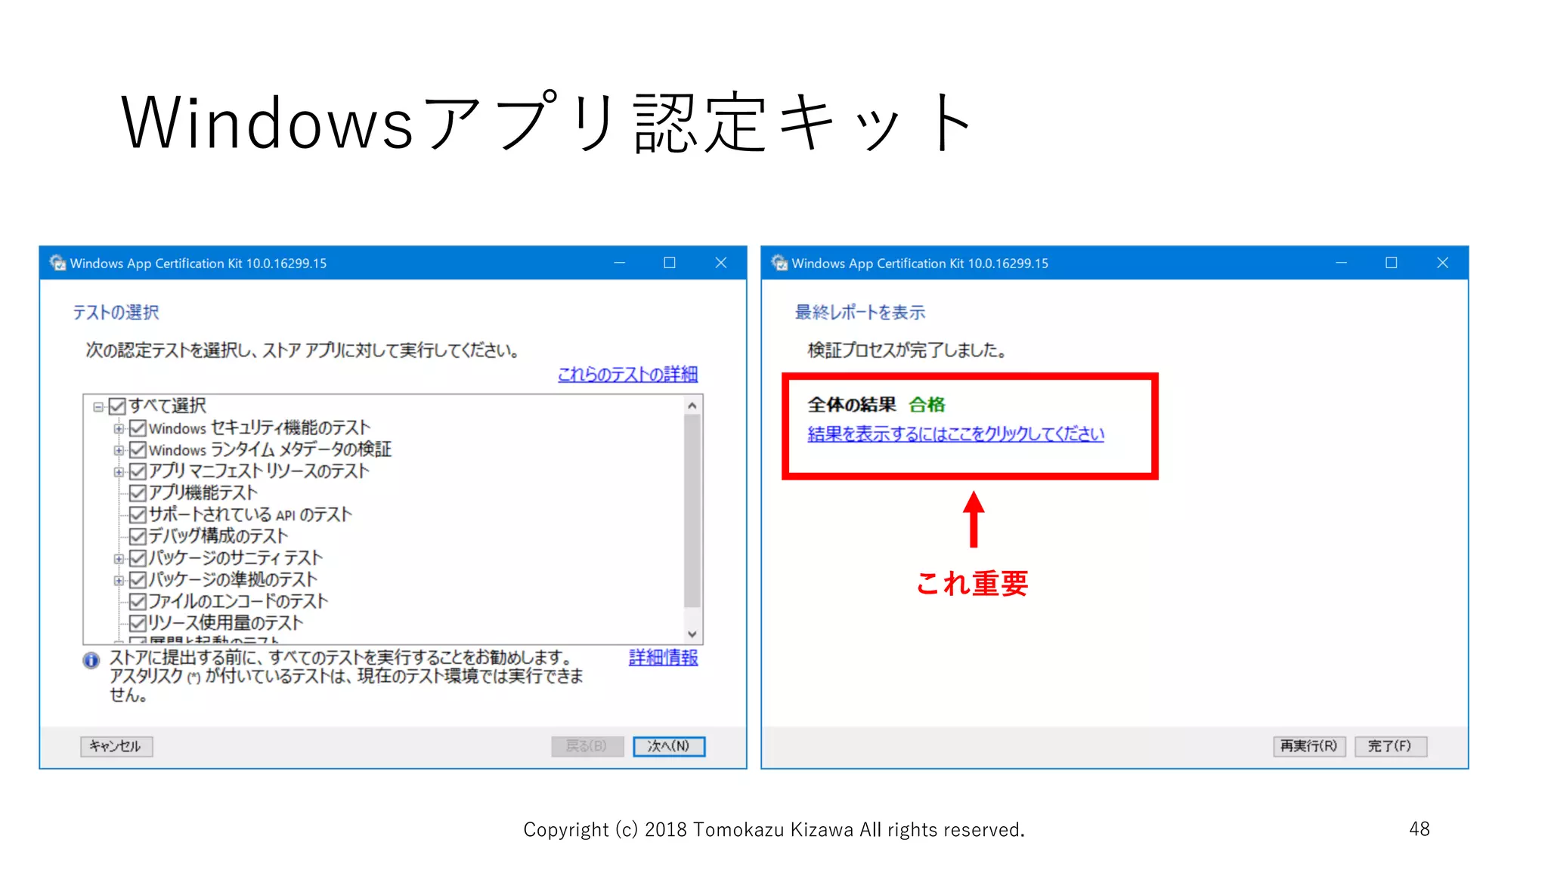Click test list scrollbar down arrow
Screen dimensions: 1548x870
click(692, 634)
